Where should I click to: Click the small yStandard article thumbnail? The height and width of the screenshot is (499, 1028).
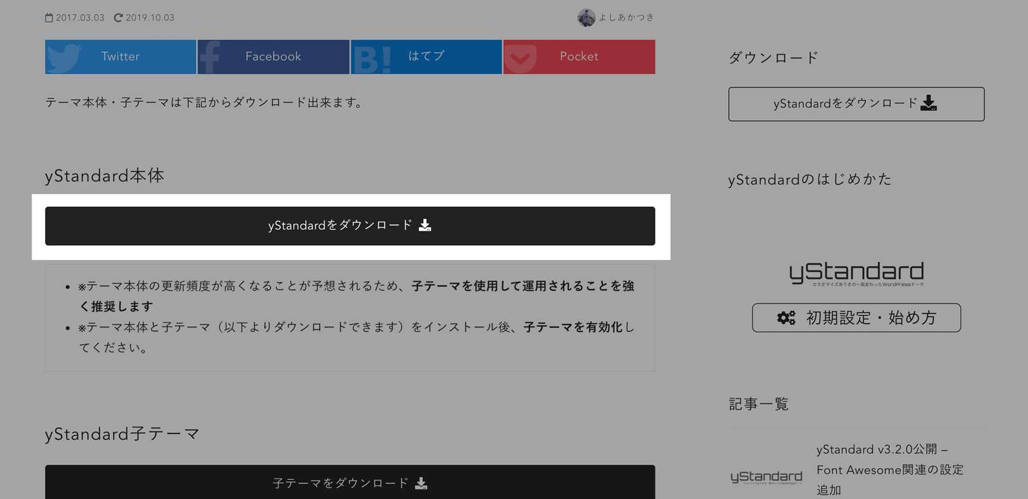pyautogui.click(x=767, y=477)
